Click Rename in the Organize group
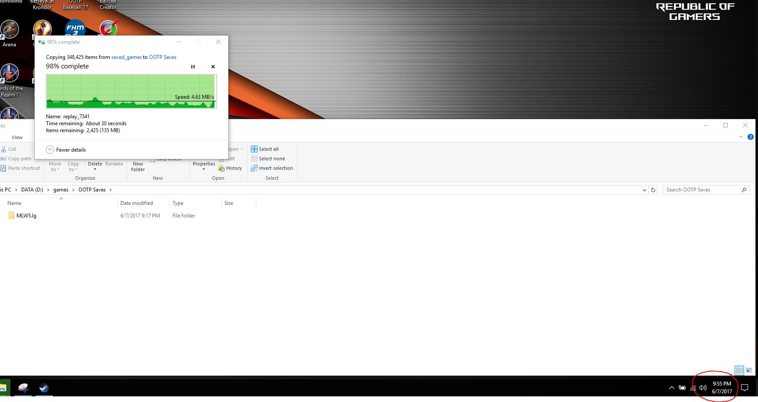Screen dimensions: 758x402 coord(114,164)
